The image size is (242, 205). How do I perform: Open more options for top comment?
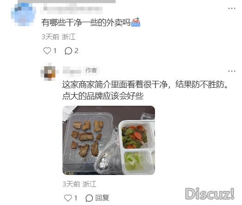tap(232, 8)
